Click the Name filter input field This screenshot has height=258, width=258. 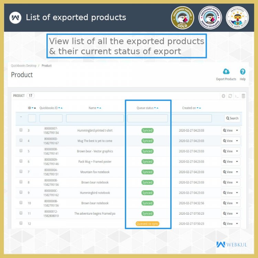95,118
